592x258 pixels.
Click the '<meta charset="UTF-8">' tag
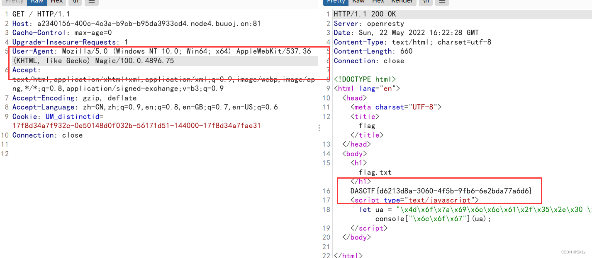(x=396, y=107)
